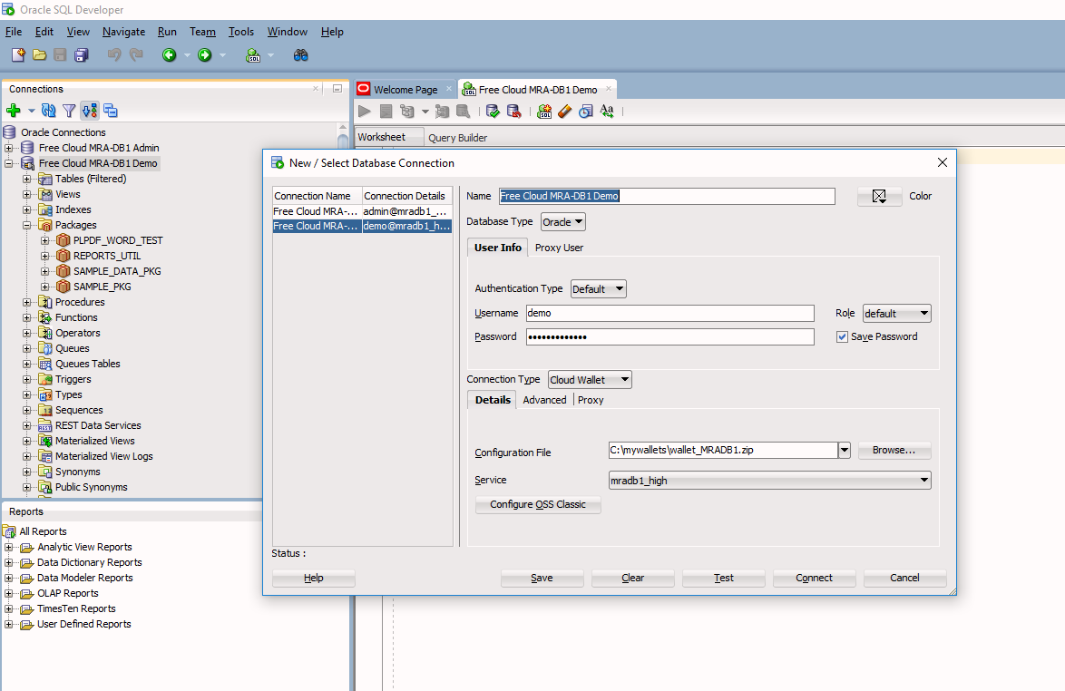Screen dimensions: 1065x691
Task: Open the Authentication Type dropdown
Action: [599, 289]
